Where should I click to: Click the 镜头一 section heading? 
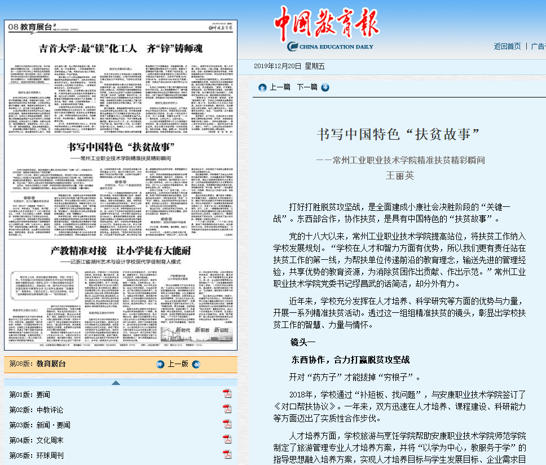coord(302,342)
